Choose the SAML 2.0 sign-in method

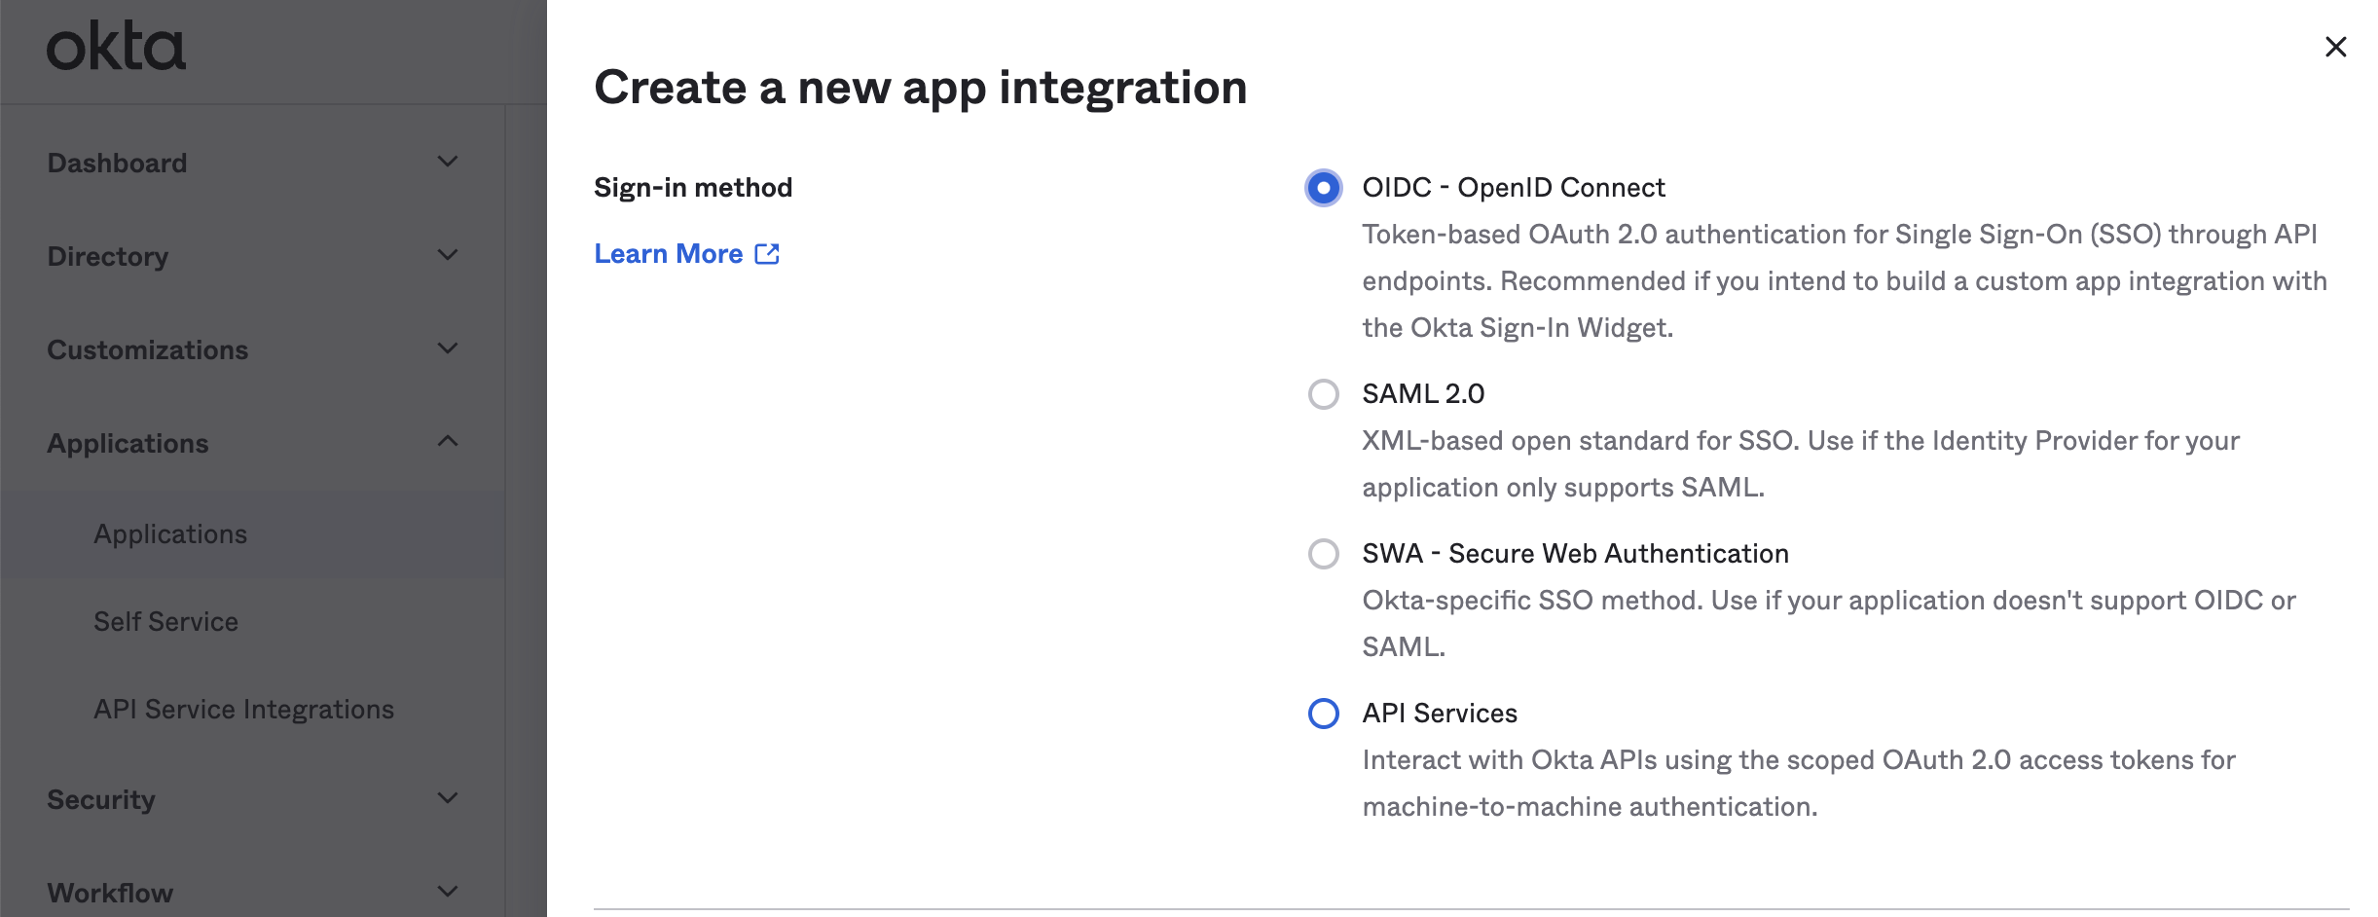(x=1323, y=394)
